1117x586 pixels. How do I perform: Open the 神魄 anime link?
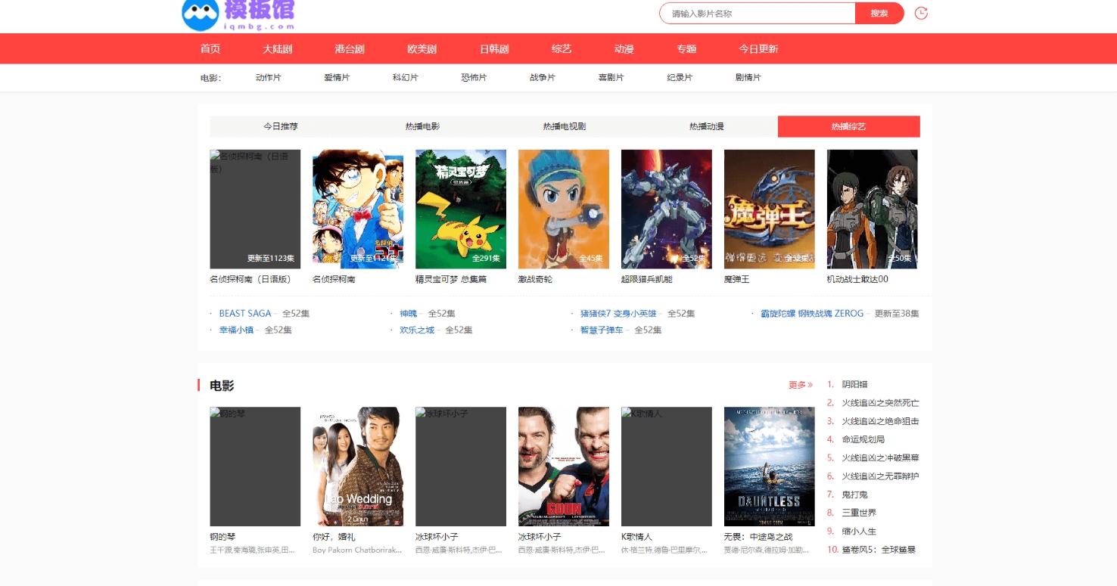click(x=409, y=313)
